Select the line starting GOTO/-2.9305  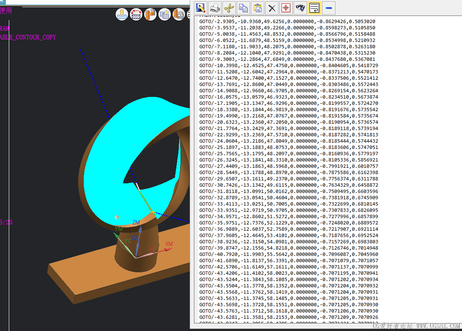pyautogui.click(x=287, y=21)
